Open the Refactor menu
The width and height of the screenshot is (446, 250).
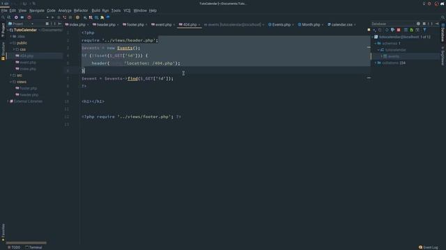click(x=81, y=10)
